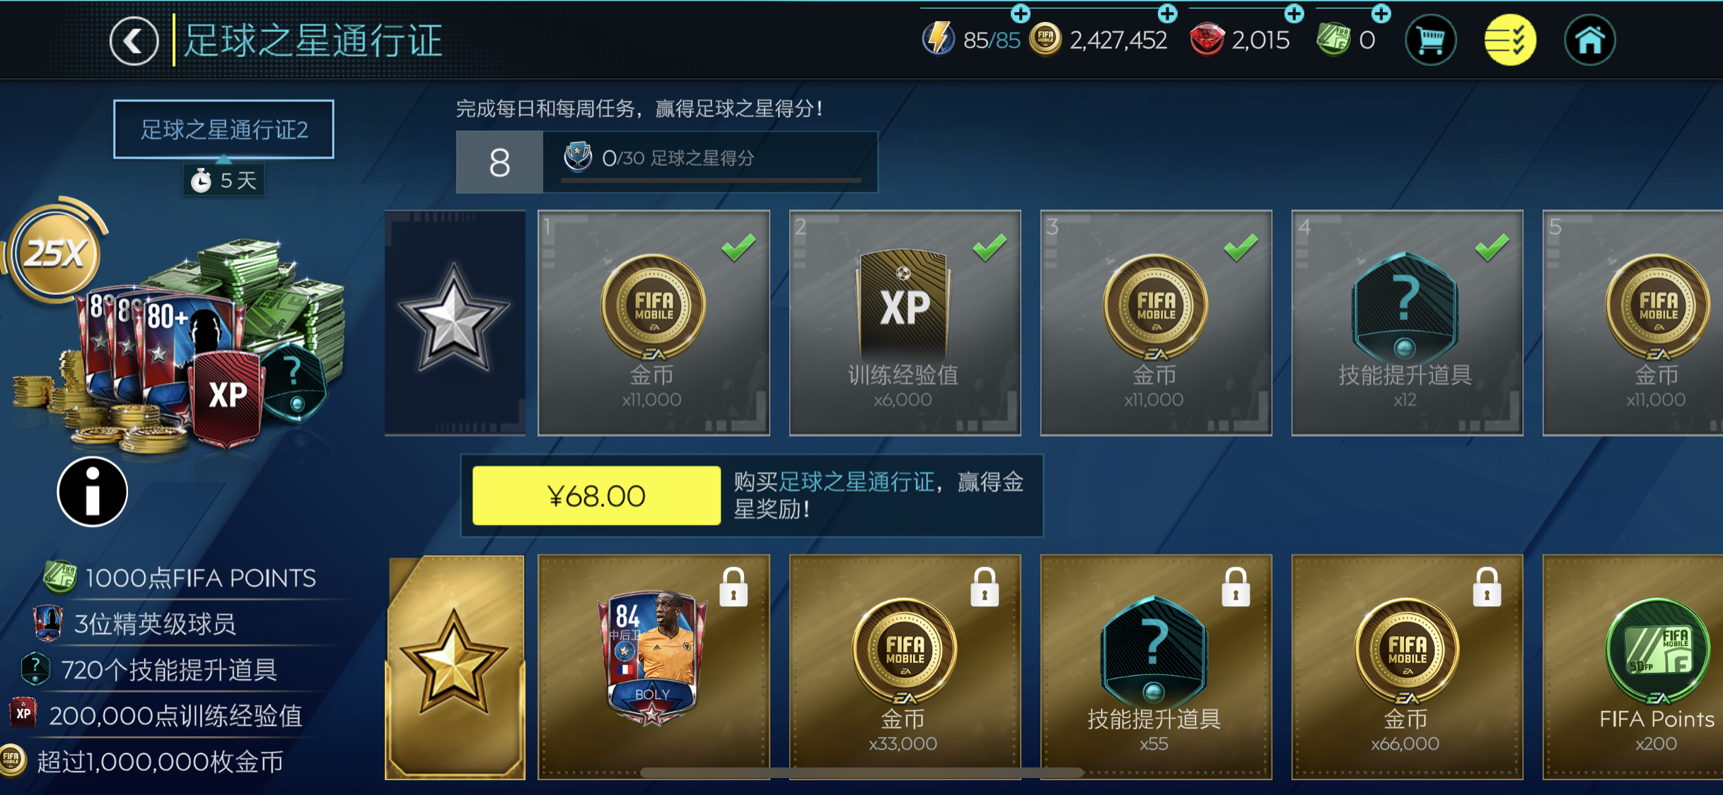Select the locked 84 BOLY player card

(x=654, y=667)
